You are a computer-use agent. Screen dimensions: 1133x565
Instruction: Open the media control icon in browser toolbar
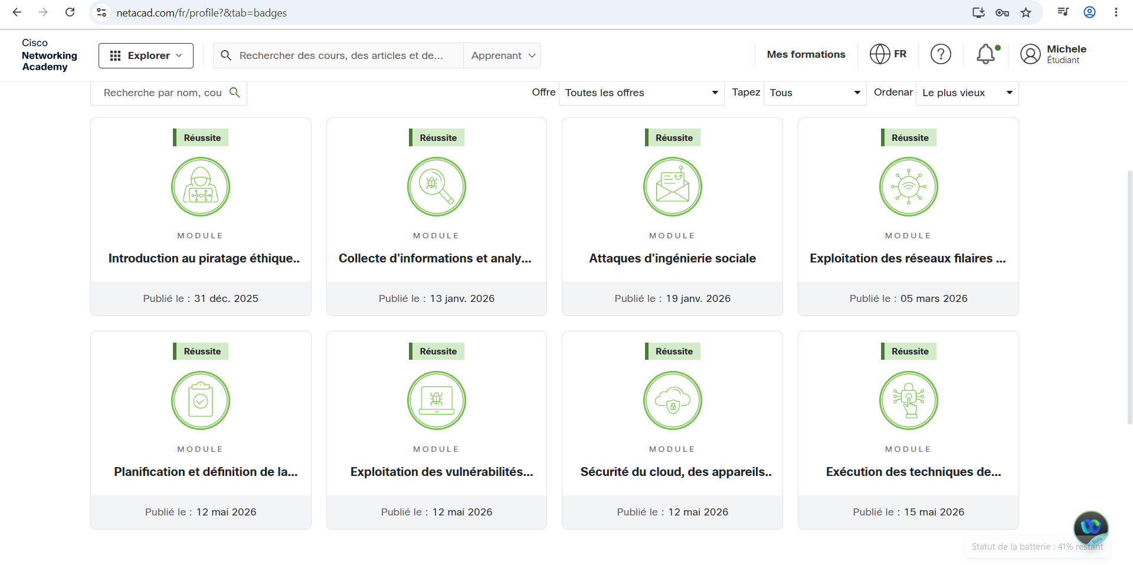[x=1063, y=12]
